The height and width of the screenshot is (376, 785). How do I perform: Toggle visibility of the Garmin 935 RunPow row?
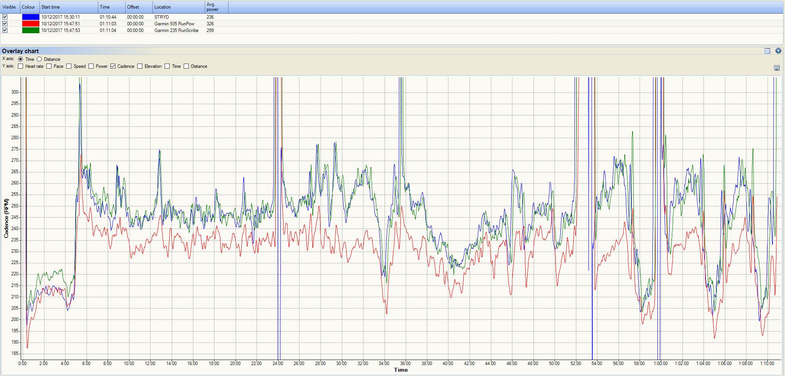pyautogui.click(x=5, y=24)
